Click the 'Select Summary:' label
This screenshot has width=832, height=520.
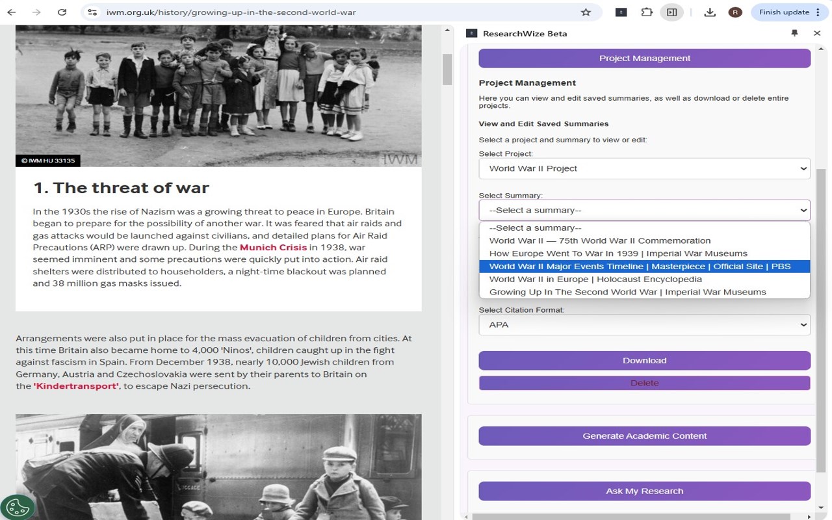(510, 196)
